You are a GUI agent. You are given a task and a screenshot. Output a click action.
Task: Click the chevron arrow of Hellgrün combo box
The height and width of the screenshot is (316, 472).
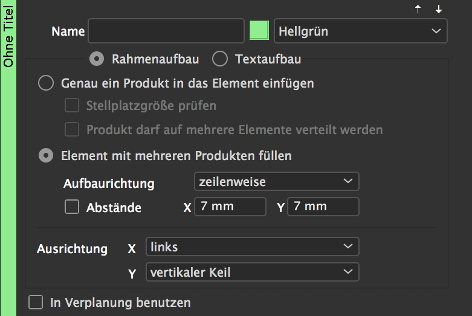436,31
